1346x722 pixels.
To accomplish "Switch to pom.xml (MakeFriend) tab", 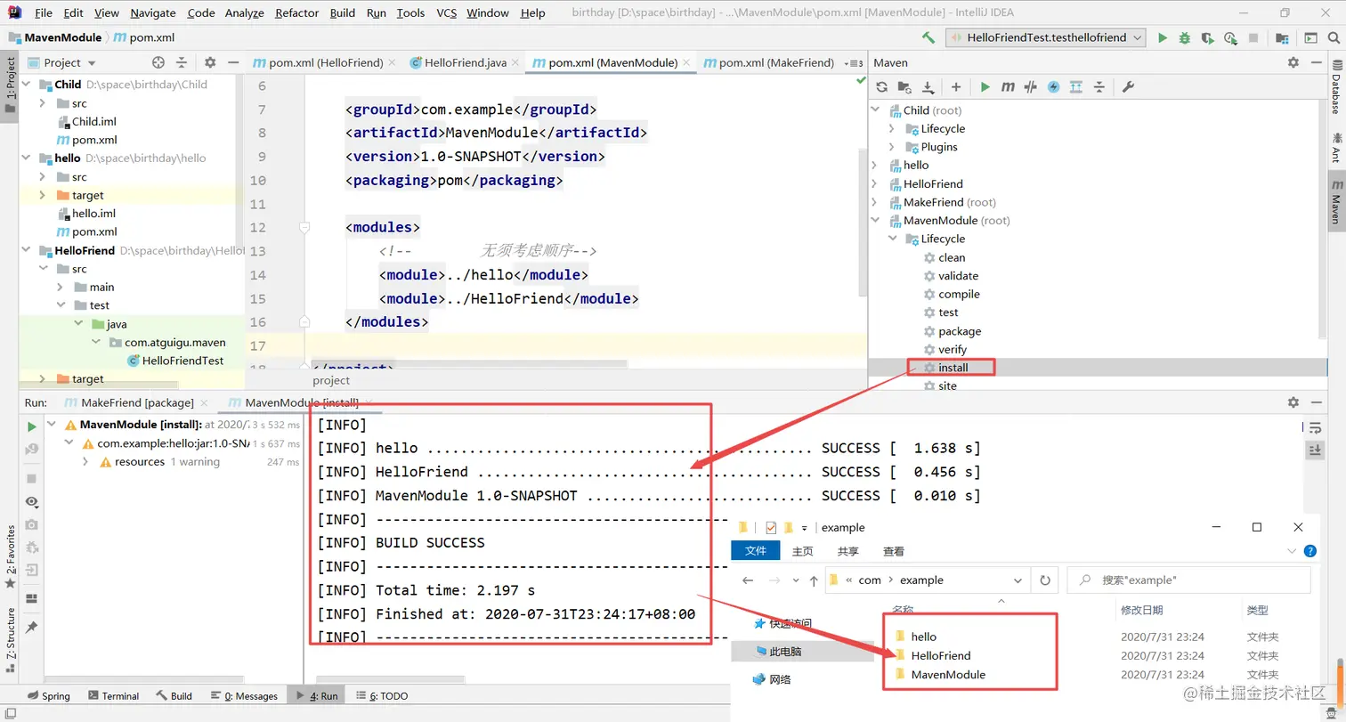I will tap(767, 62).
